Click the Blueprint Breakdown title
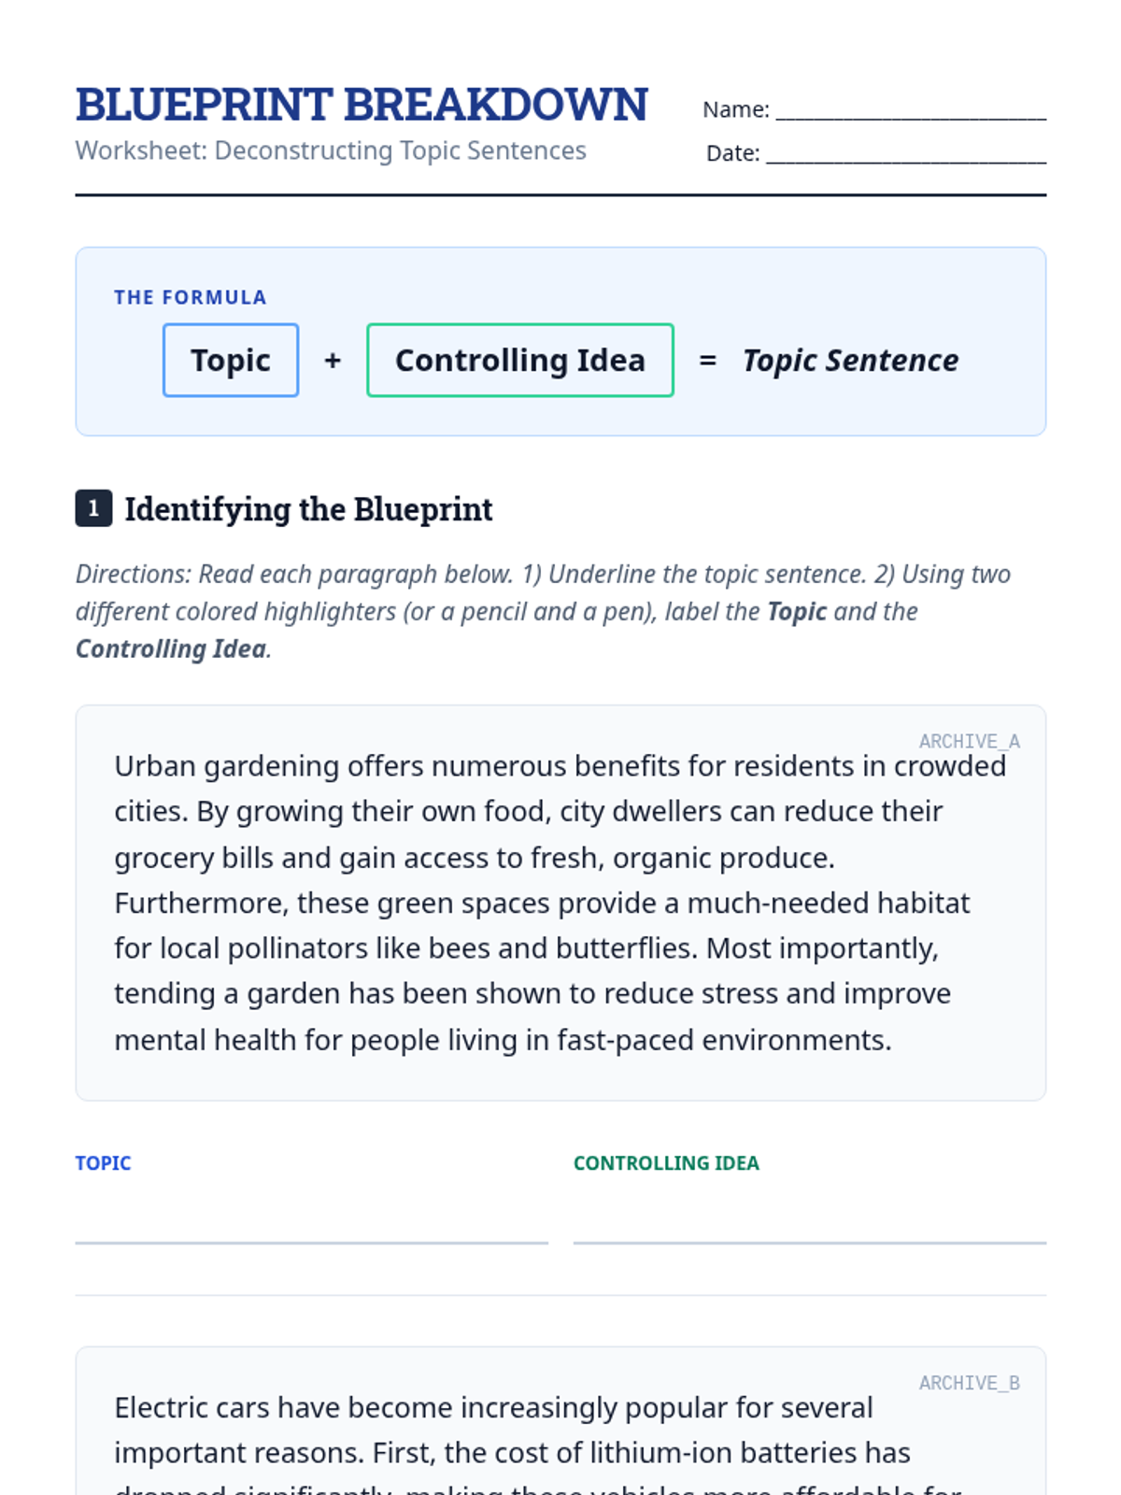 362,105
